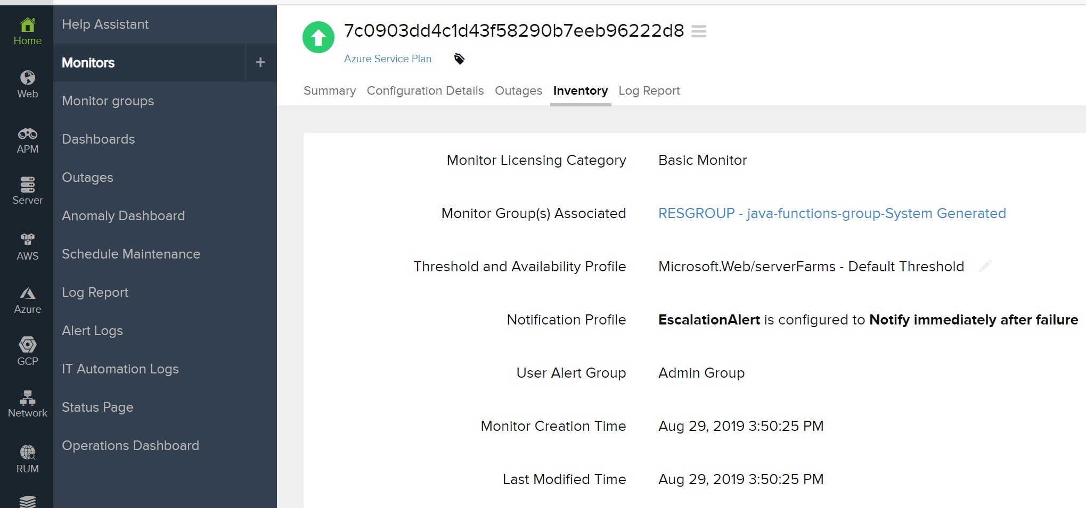Viewport: 1086px width, 508px height.
Task: Switch to the Configuration Details tab
Action: [425, 91]
